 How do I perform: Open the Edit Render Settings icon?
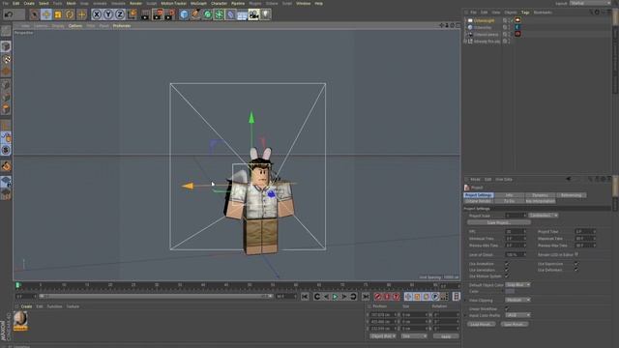pyautogui.click(x=170, y=14)
